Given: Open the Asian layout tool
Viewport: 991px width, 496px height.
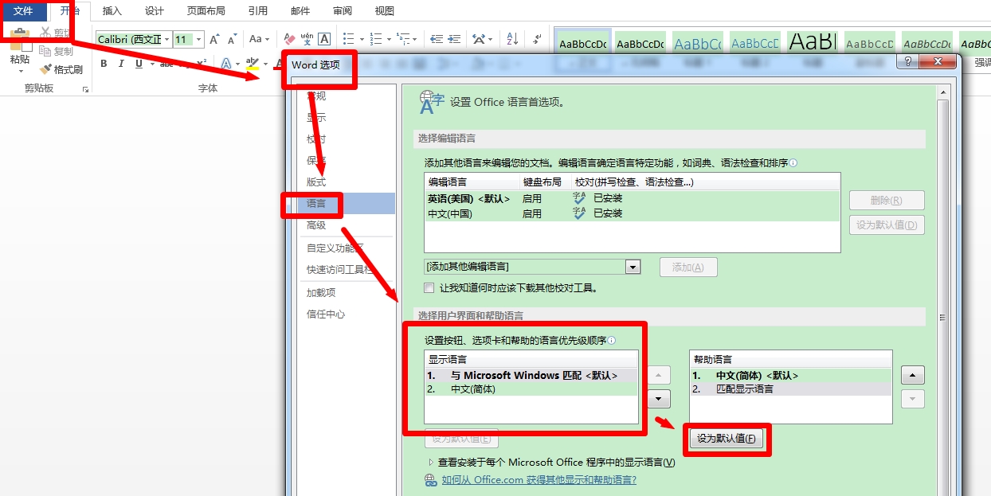Looking at the screenshot, I should point(480,39).
